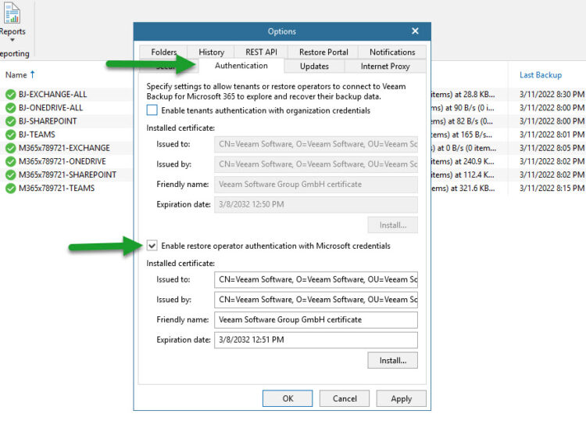Click the status icon for M365x789721-SHAREPOINT
586x439 pixels.
pyautogui.click(x=10, y=175)
